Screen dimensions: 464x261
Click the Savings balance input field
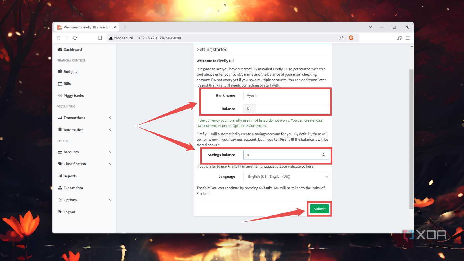point(286,155)
